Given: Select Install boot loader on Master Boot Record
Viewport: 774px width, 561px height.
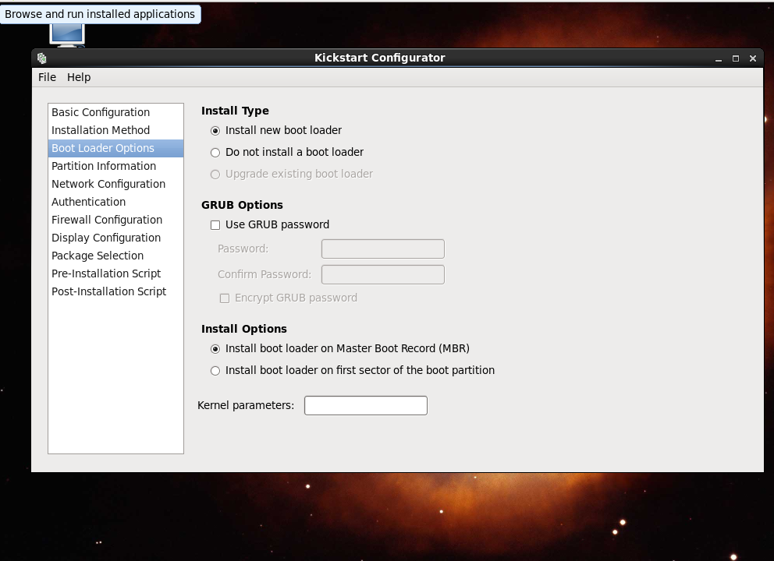Looking at the screenshot, I should point(215,349).
